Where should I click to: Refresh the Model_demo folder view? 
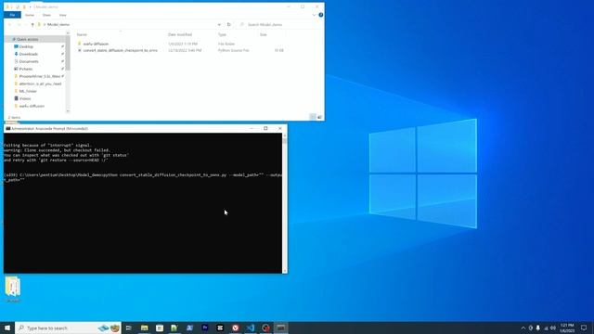(229, 25)
